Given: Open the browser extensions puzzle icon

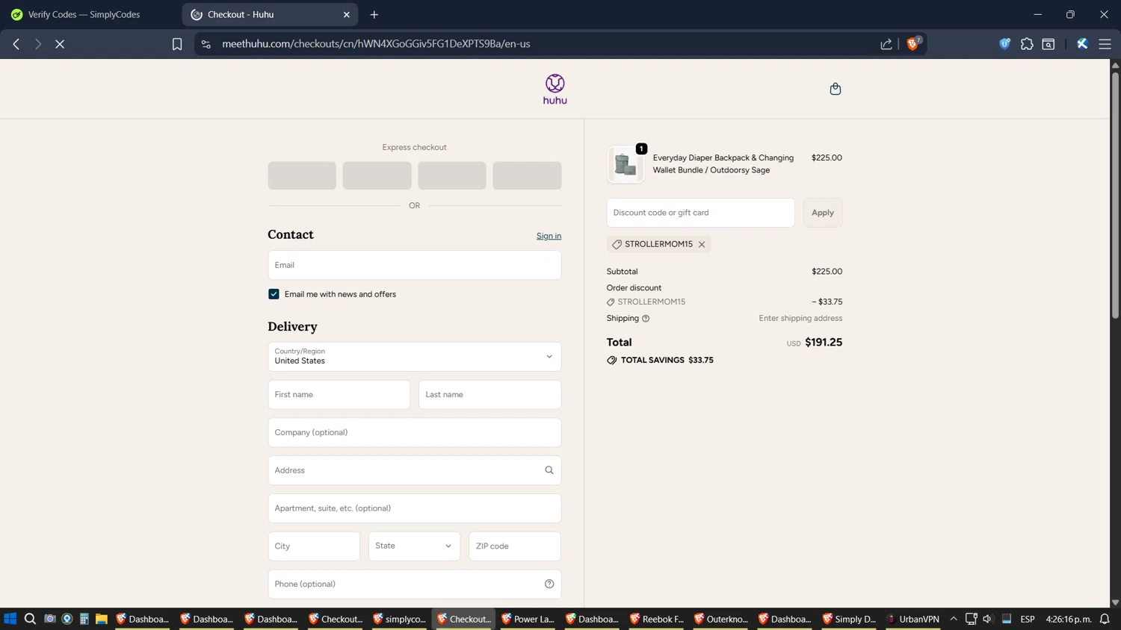Looking at the screenshot, I should (1027, 44).
